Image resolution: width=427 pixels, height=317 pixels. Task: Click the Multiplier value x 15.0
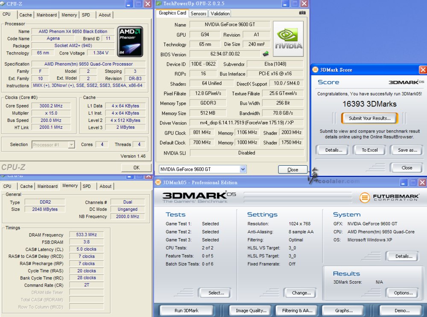coord(51,113)
